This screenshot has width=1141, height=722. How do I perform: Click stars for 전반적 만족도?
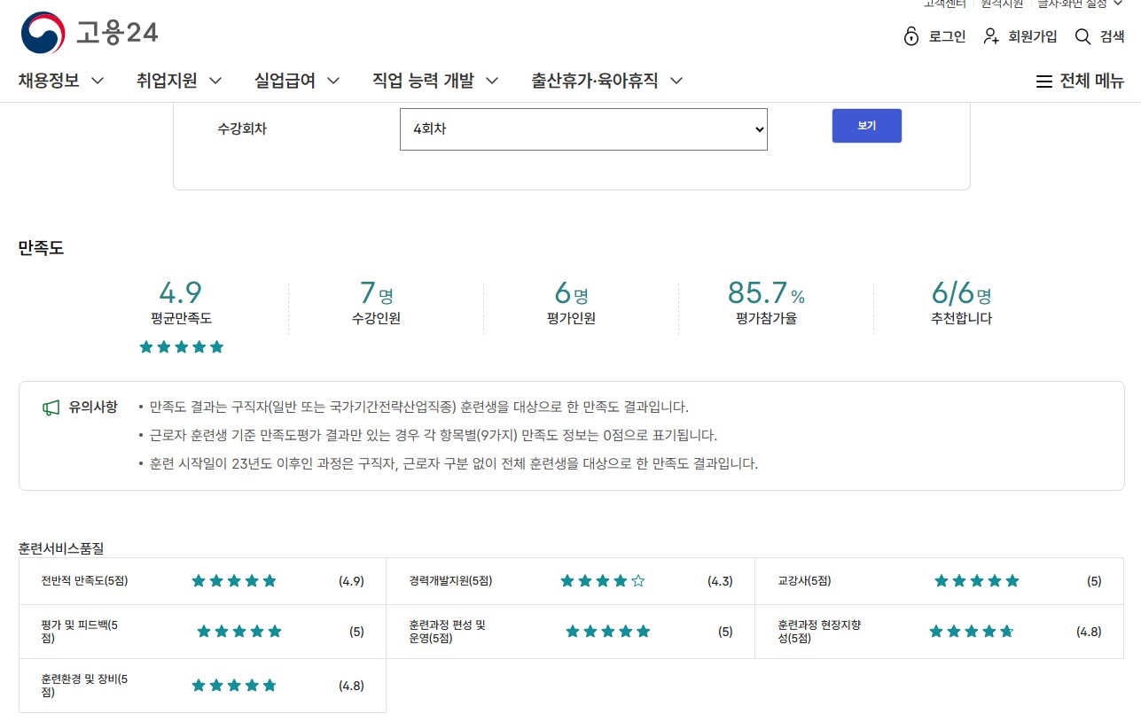[x=234, y=581]
